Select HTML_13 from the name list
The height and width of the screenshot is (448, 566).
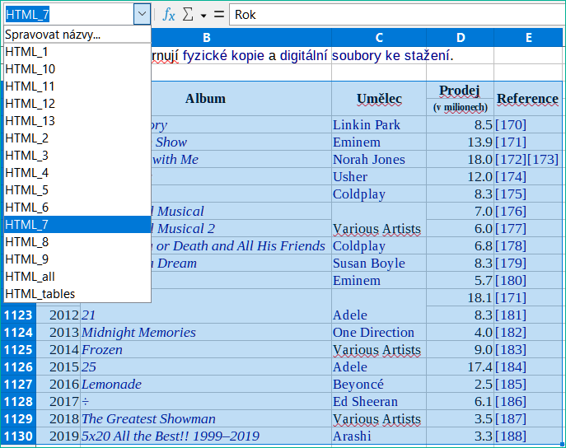click(x=77, y=121)
